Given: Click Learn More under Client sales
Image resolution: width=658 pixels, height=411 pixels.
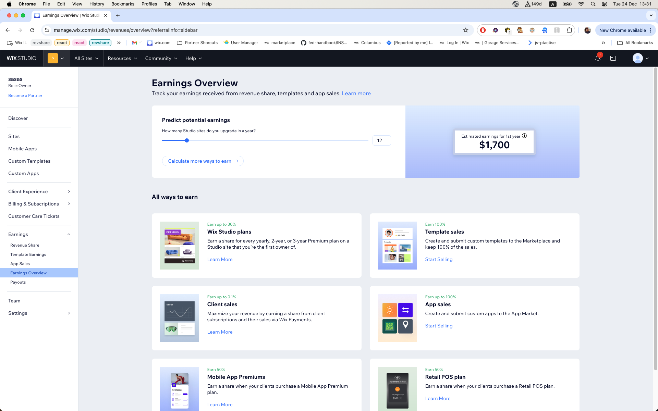Looking at the screenshot, I should pyautogui.click(x=220, y=332).
